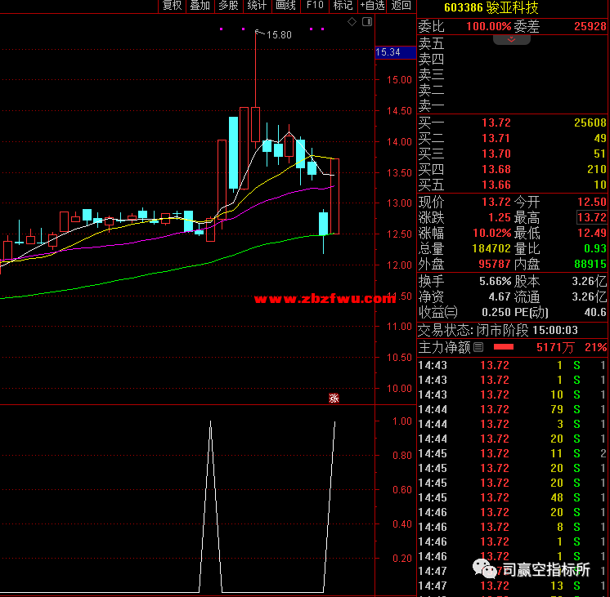Select the 14:45 trade with volume 11

tap(511, 453)
